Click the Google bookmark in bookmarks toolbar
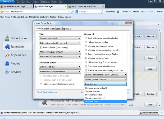The height and width of the screenshot is (119, 164). pos(68,17)
